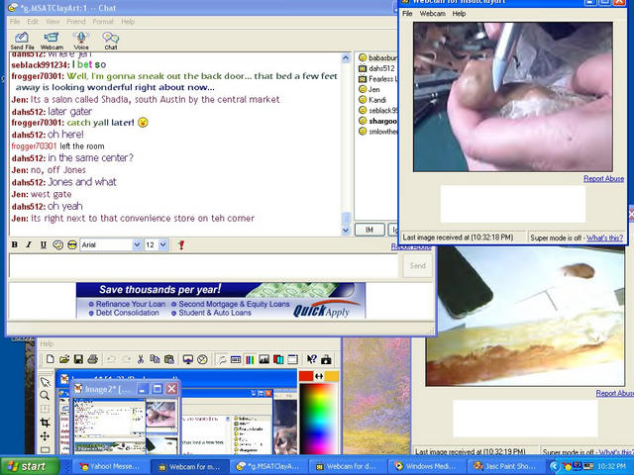634x475 pixels.
Task: Toggle italic text formatting
Action: coord(29,244)
